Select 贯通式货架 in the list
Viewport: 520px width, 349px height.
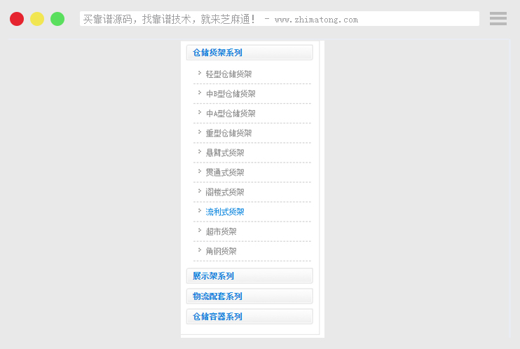pyautogui.click(x=225, y=172)
